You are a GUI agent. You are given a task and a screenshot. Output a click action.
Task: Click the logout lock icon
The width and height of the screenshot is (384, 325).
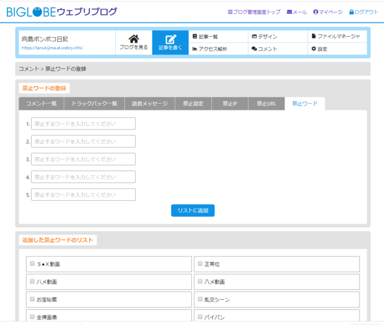[352, 12]
